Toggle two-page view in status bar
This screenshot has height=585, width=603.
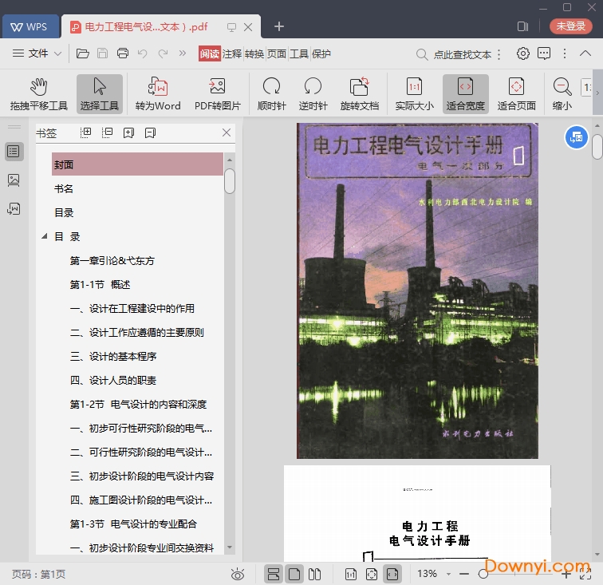pos(314,574)
